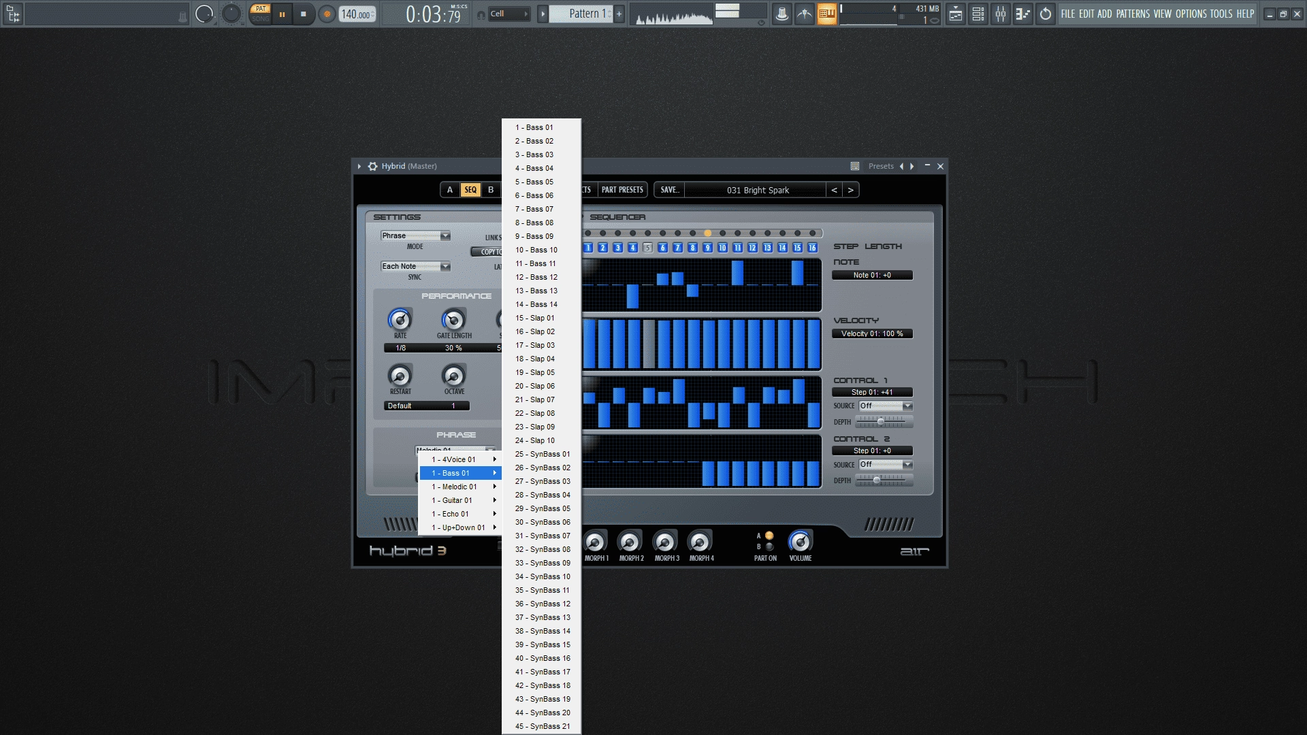1307x735 pixels.
Task: Open Control 1 SOURCE dropdown
Action: [x=886, y=406]
